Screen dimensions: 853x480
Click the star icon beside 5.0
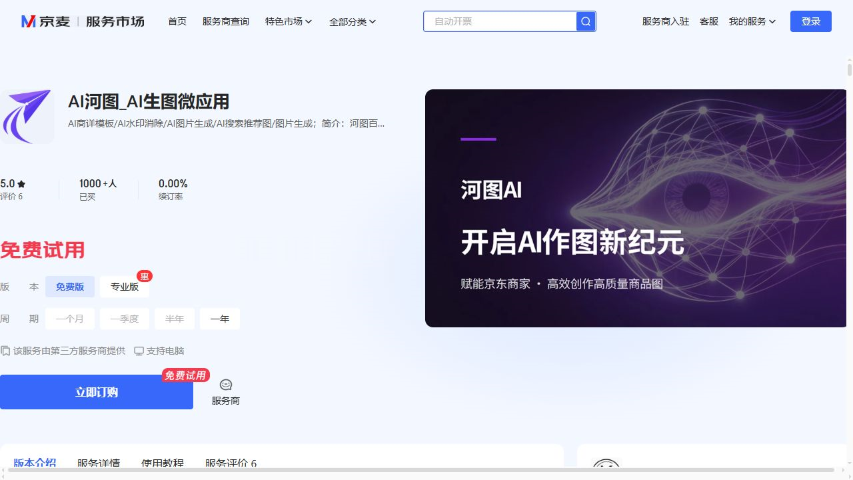(x=21, y=184)
